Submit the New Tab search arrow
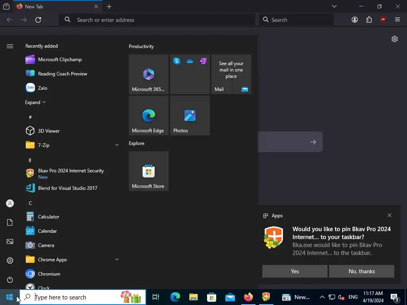Screen dimensions: 407x305 pyautogui.click(x=313, y=142)
